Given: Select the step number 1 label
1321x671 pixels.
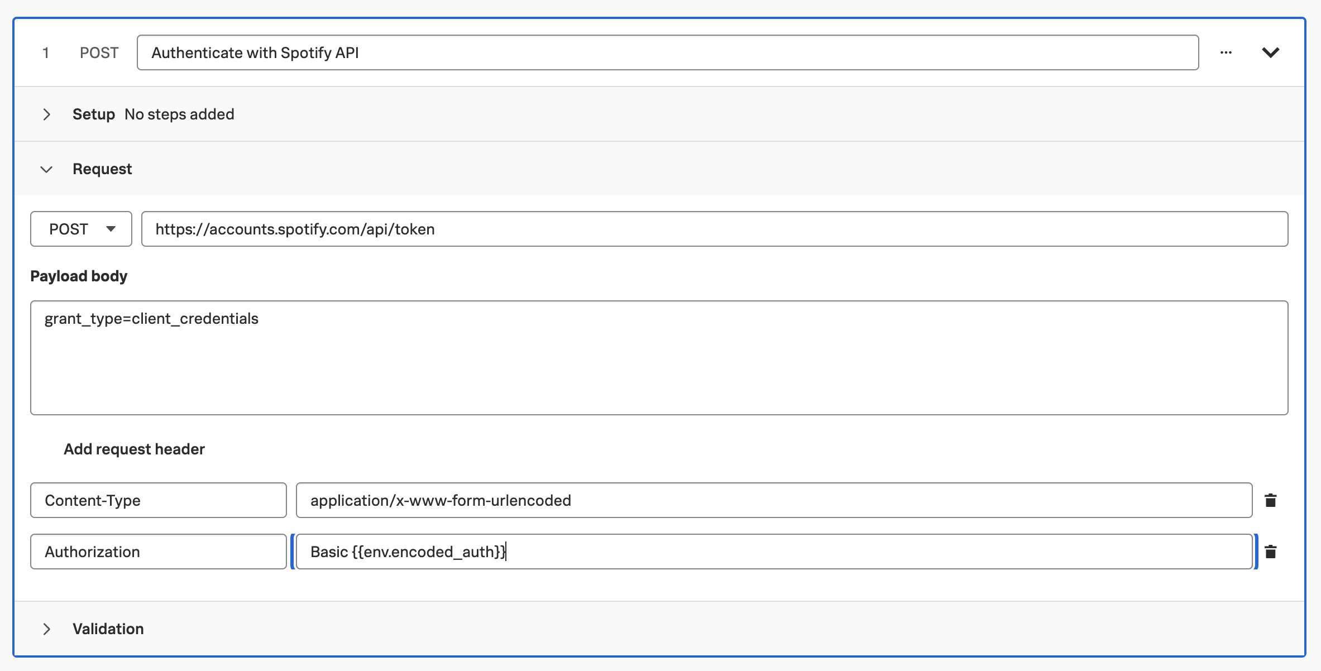Looking at the screenshot, I should tap(46, 52).
